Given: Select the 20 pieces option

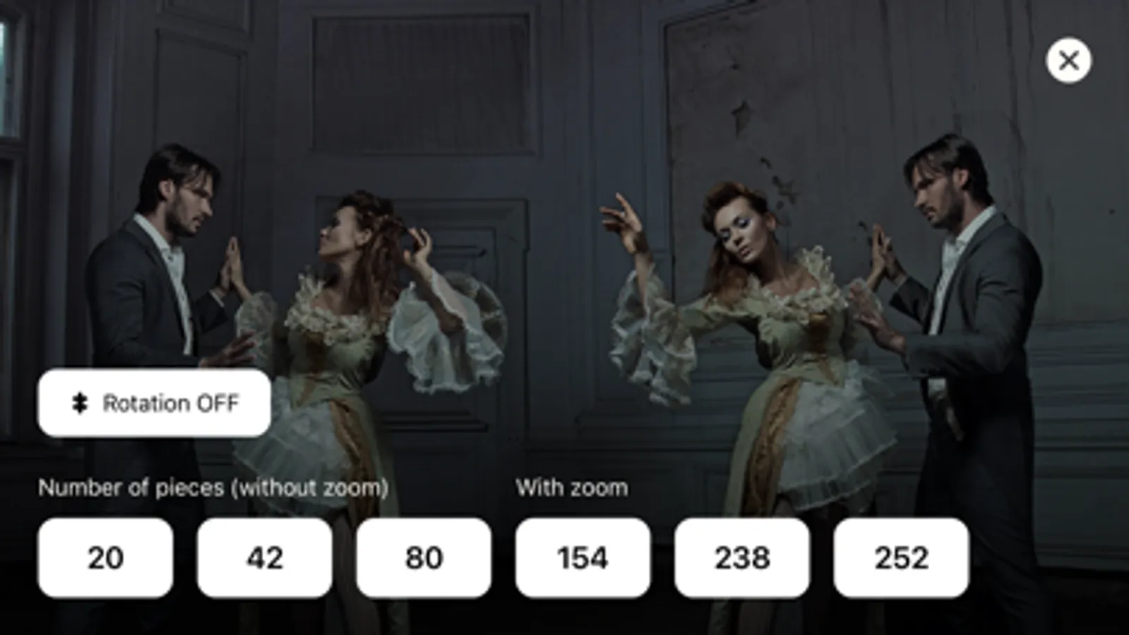Looking at the screenshot, I should click(105, 557).
